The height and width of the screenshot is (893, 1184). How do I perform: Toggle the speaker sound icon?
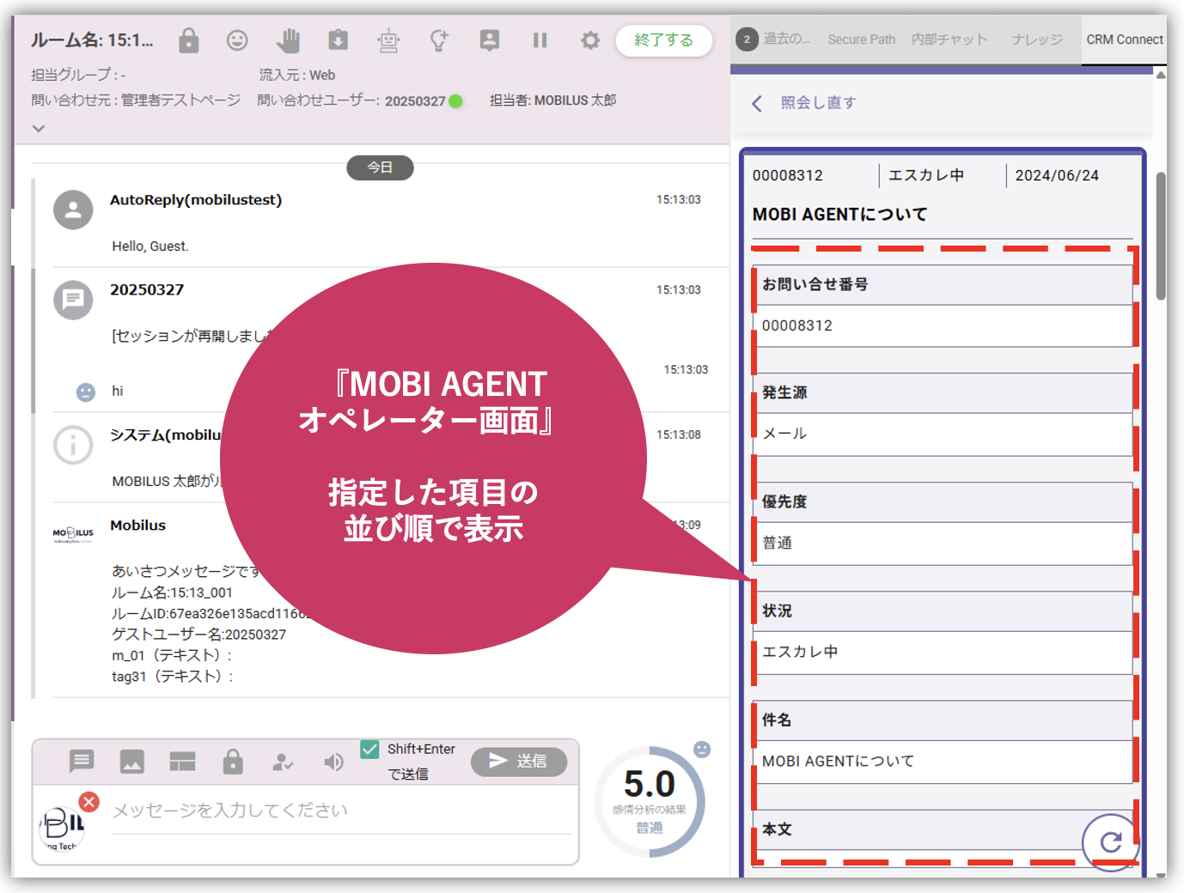tap(333, 762)
